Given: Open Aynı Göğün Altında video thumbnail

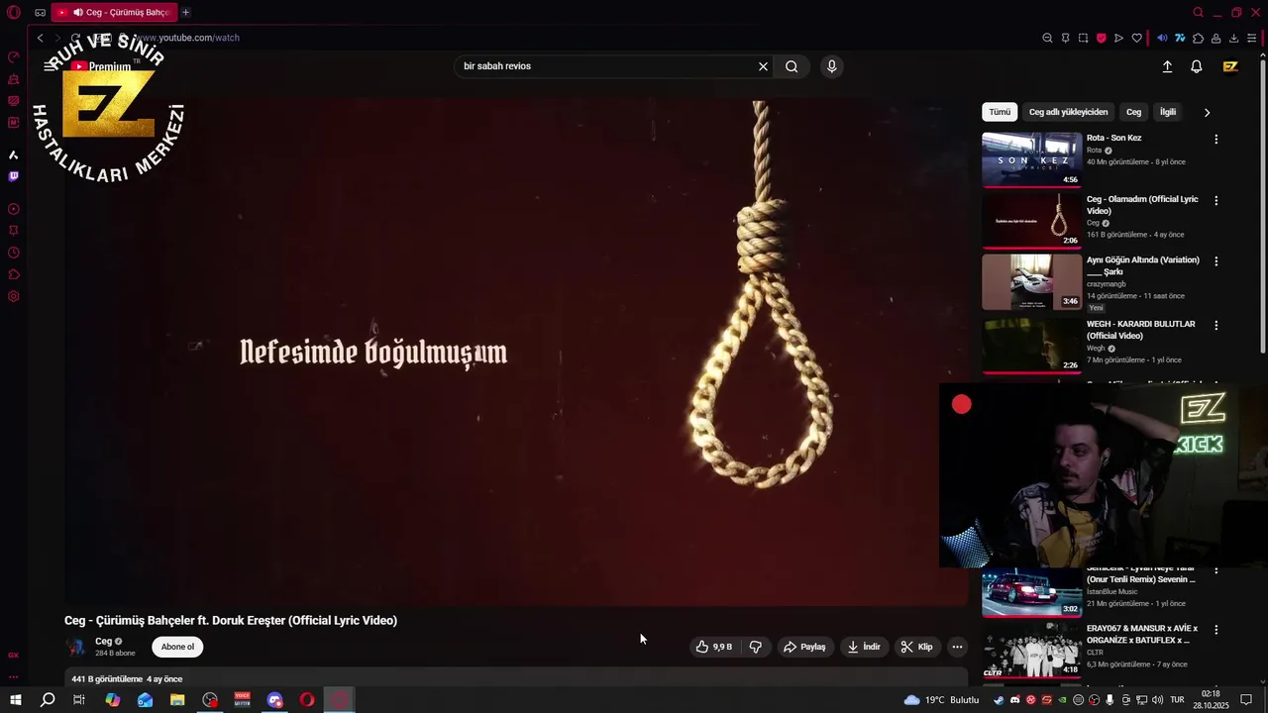Looking at the screenshot, I should tap(1031, 282).
